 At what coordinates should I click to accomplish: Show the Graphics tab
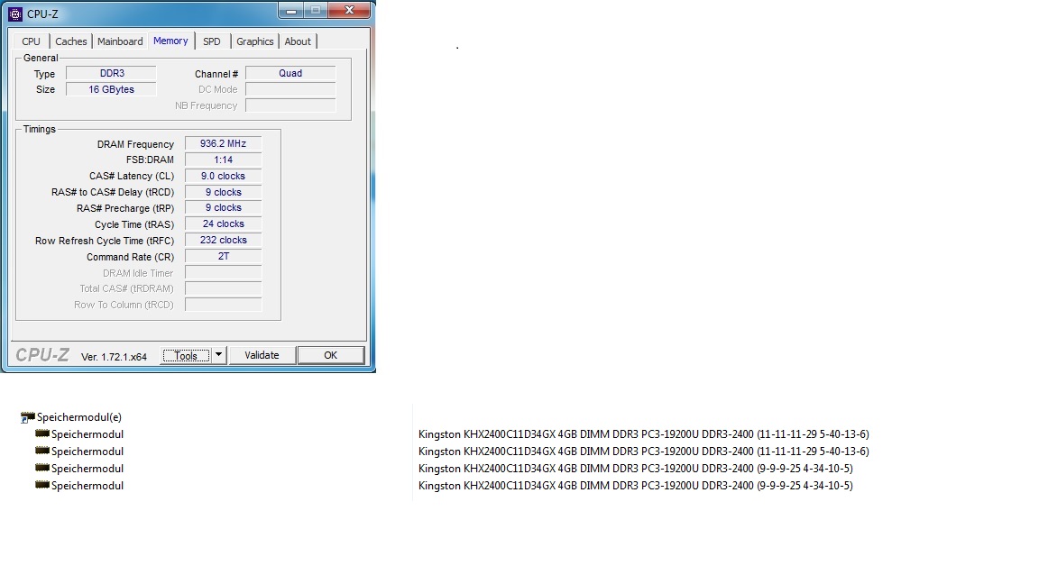(x=255, y=41)
